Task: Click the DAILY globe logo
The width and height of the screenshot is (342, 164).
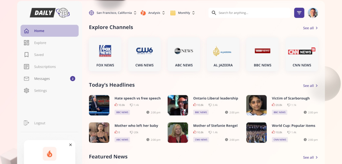Action: [x=50, y=13]
